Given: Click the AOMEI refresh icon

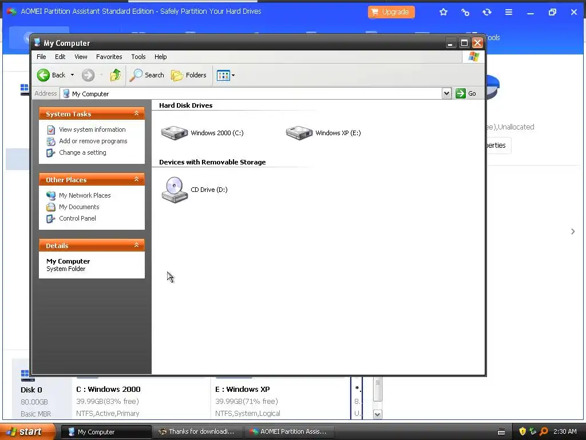Looking at the screenshot, I should 486,12.
